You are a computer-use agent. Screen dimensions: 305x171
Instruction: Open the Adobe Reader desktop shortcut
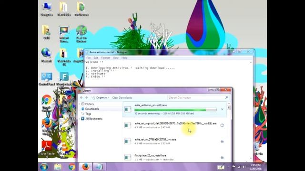click(47, 149)
